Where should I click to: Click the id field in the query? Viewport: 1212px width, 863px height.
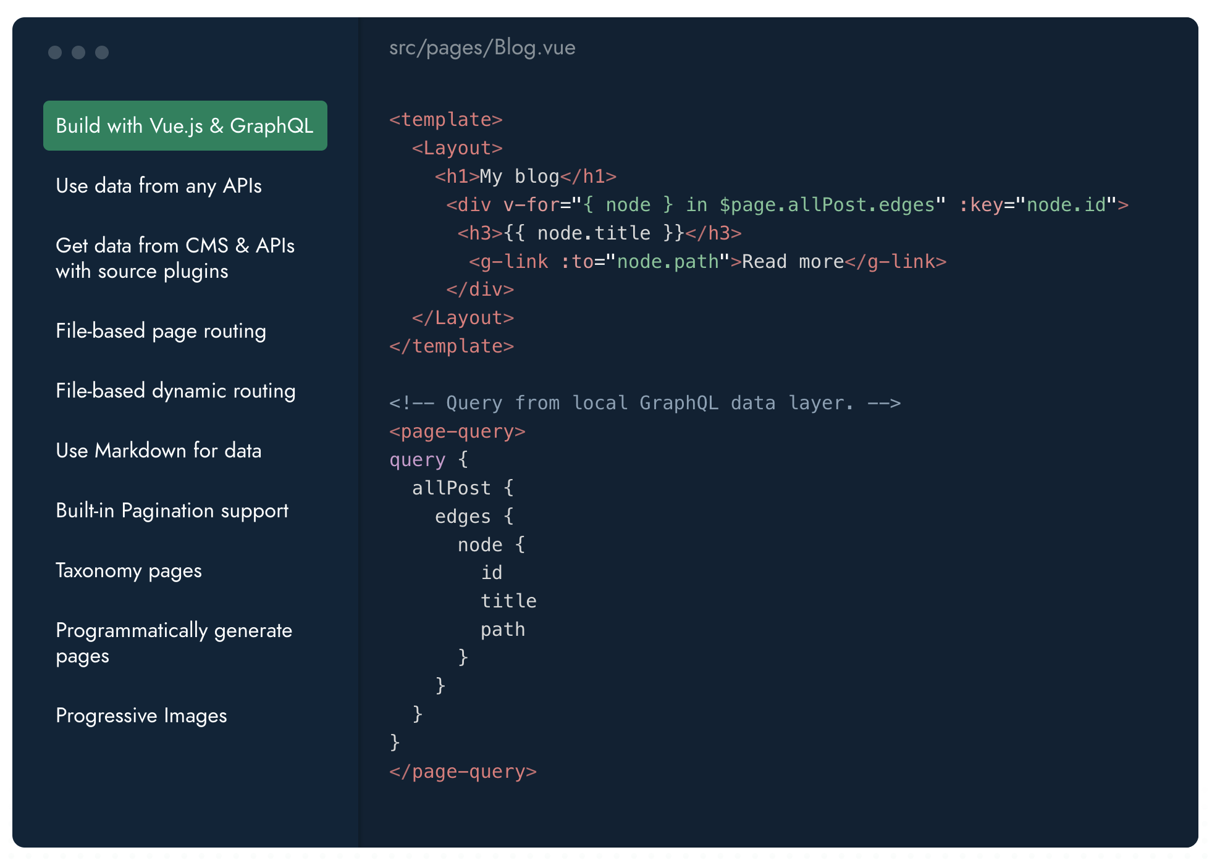click(x=492, y=572)
